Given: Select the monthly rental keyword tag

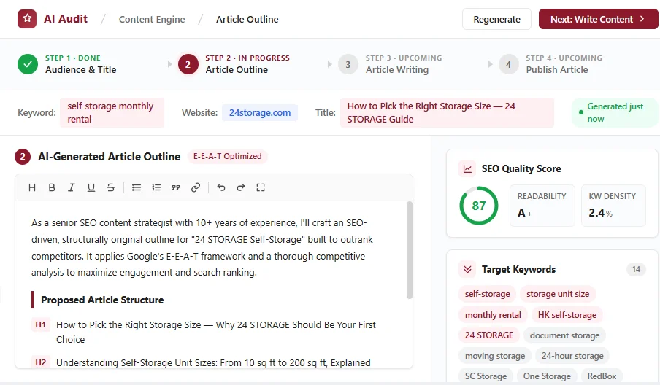Looking at the screenshot, I should [x=493, y=315].
